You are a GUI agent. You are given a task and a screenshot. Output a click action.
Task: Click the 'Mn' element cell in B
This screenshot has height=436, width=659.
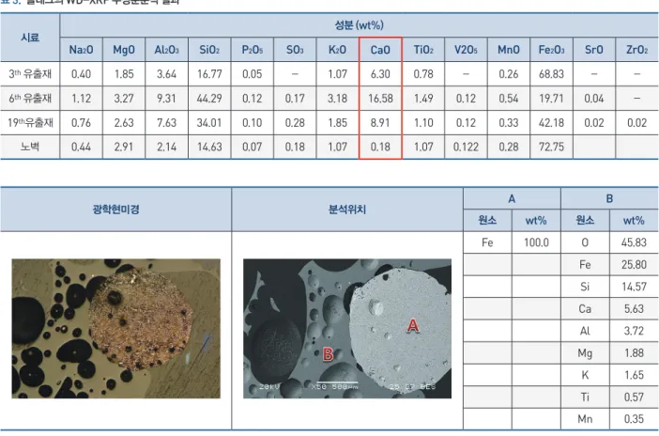tap(585, 419)
